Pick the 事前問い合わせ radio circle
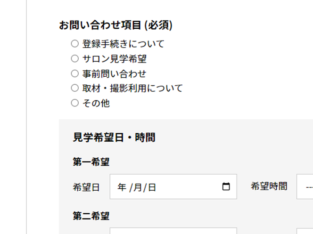 click(x=74, y=73)
